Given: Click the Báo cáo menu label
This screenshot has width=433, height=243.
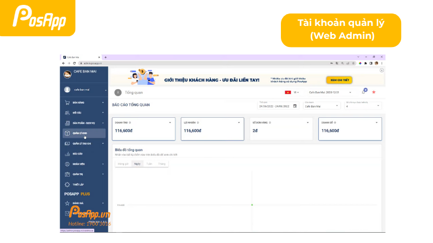Looking at the screenshot, I should 77,154.
